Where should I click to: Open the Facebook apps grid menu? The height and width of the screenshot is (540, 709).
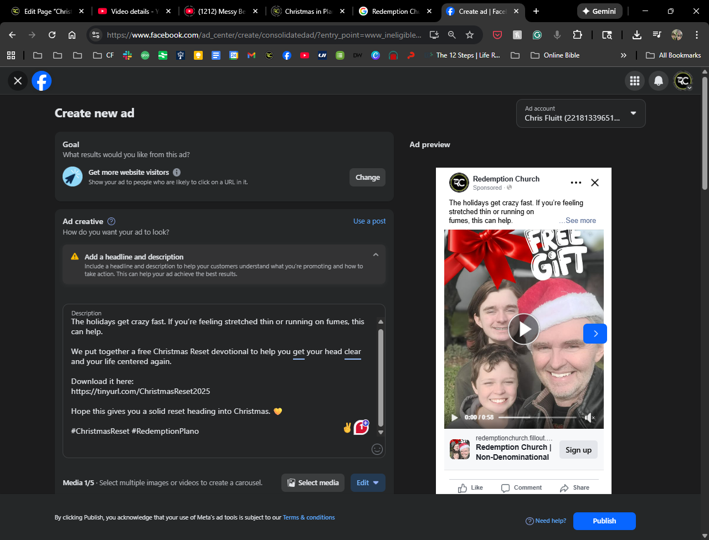634,81
